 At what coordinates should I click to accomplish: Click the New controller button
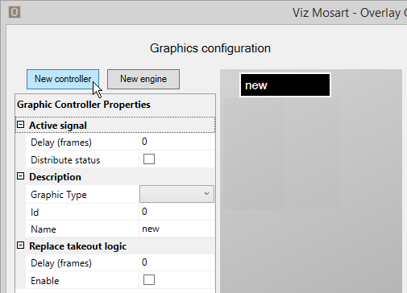click(x=63, y=79)
